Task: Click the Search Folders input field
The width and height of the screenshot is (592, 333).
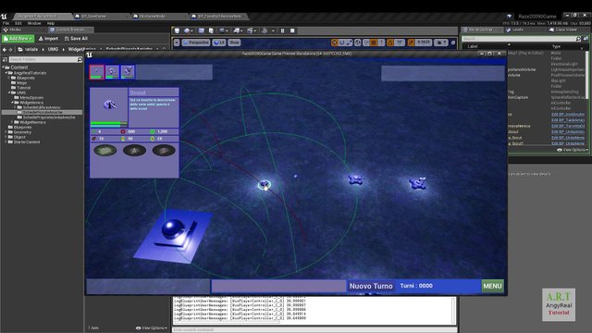Action: coord(45,59)
